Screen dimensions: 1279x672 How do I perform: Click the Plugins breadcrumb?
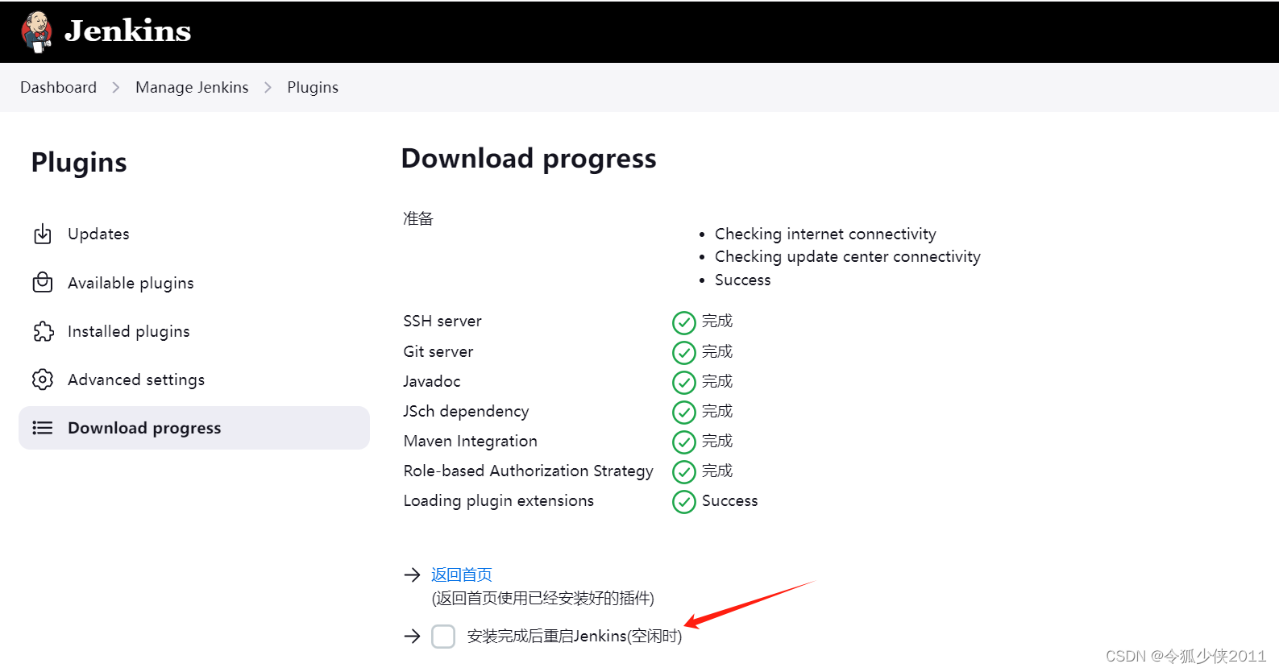pos(313,87)
